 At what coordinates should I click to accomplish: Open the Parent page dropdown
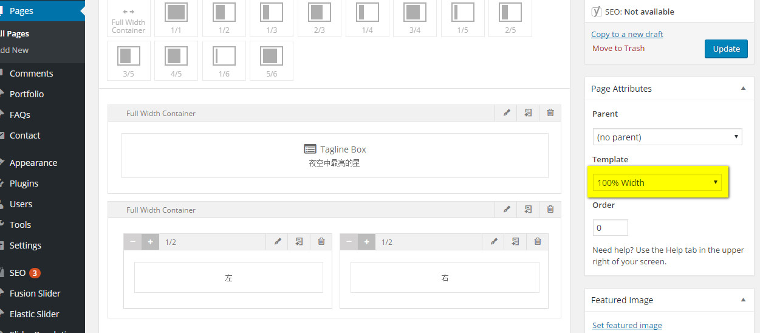pos(667,137)
